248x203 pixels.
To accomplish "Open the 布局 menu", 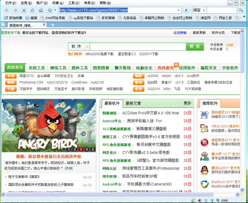I will [x=89, y=3].
